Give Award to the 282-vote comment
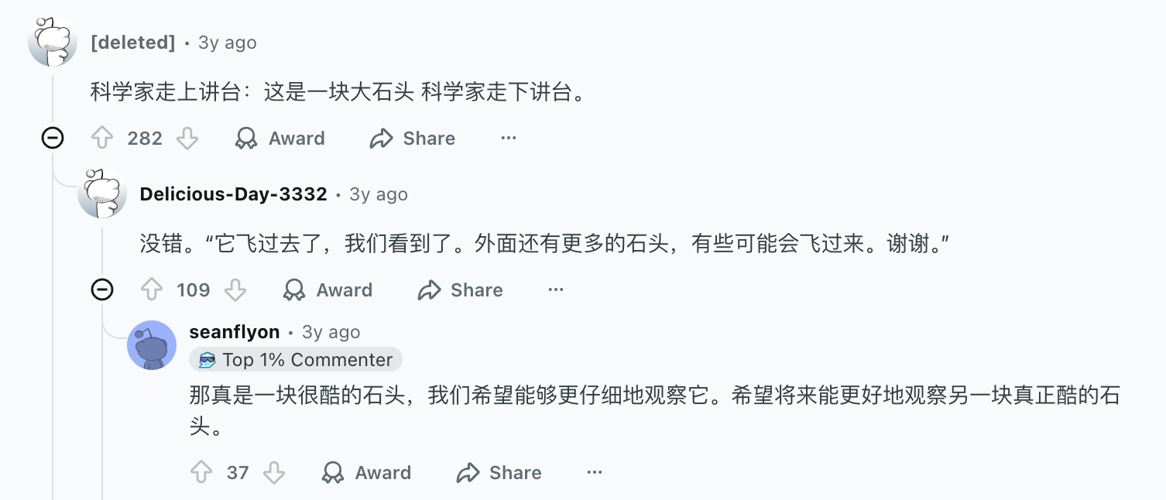The image size is (1166, 500). click(279, 139)
